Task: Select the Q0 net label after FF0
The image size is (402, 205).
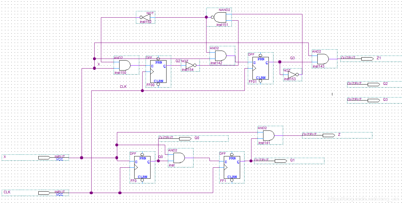Action: tap(161, 157)
